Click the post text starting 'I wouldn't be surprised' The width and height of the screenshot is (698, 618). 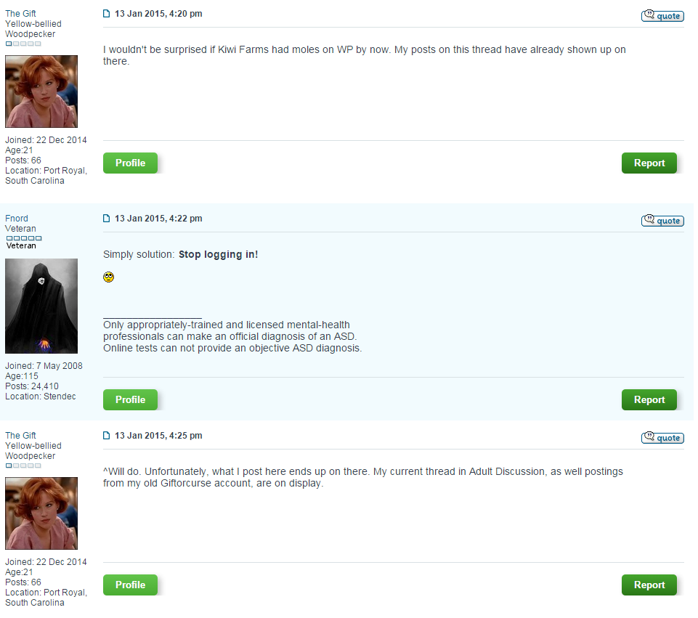365,55
